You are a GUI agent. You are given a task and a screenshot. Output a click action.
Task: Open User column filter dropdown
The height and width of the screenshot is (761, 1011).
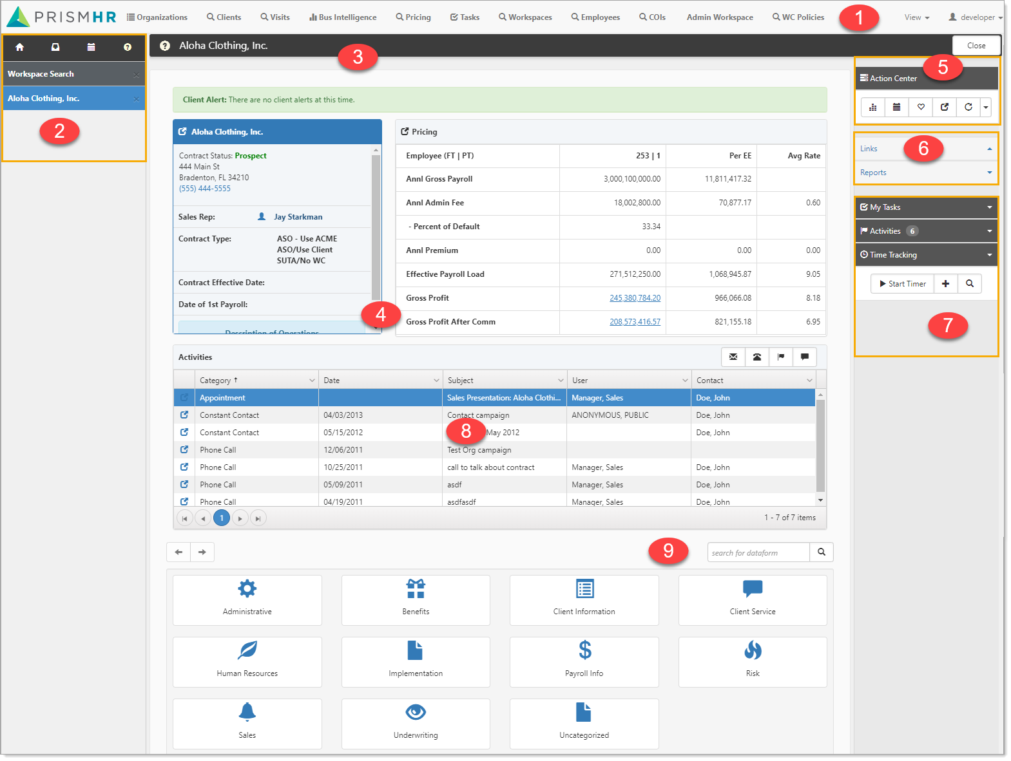685,380
